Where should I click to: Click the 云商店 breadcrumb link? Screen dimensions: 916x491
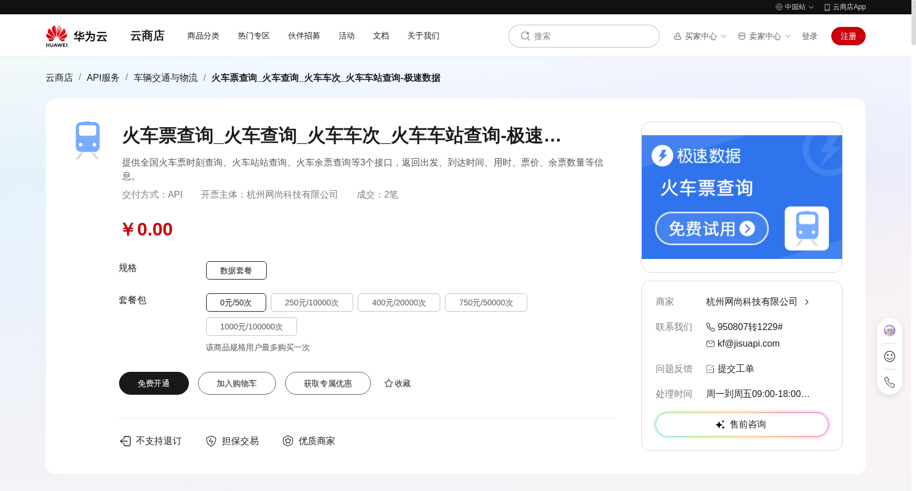coord(60,77)
